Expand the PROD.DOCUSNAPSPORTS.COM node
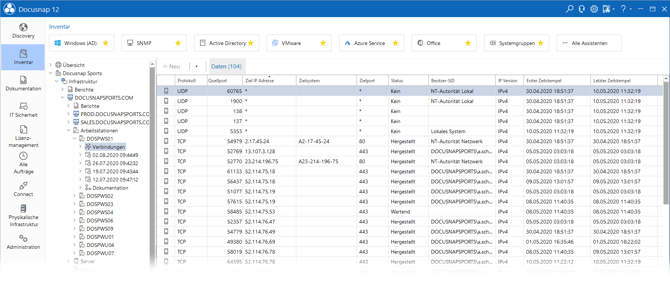Viewport: 670px width, 283px height. pyautogui.click(x=69, y=114)
